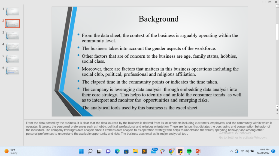Show ribbon display options button
This screenshot has height=156, width=279.
coord(270,2)
